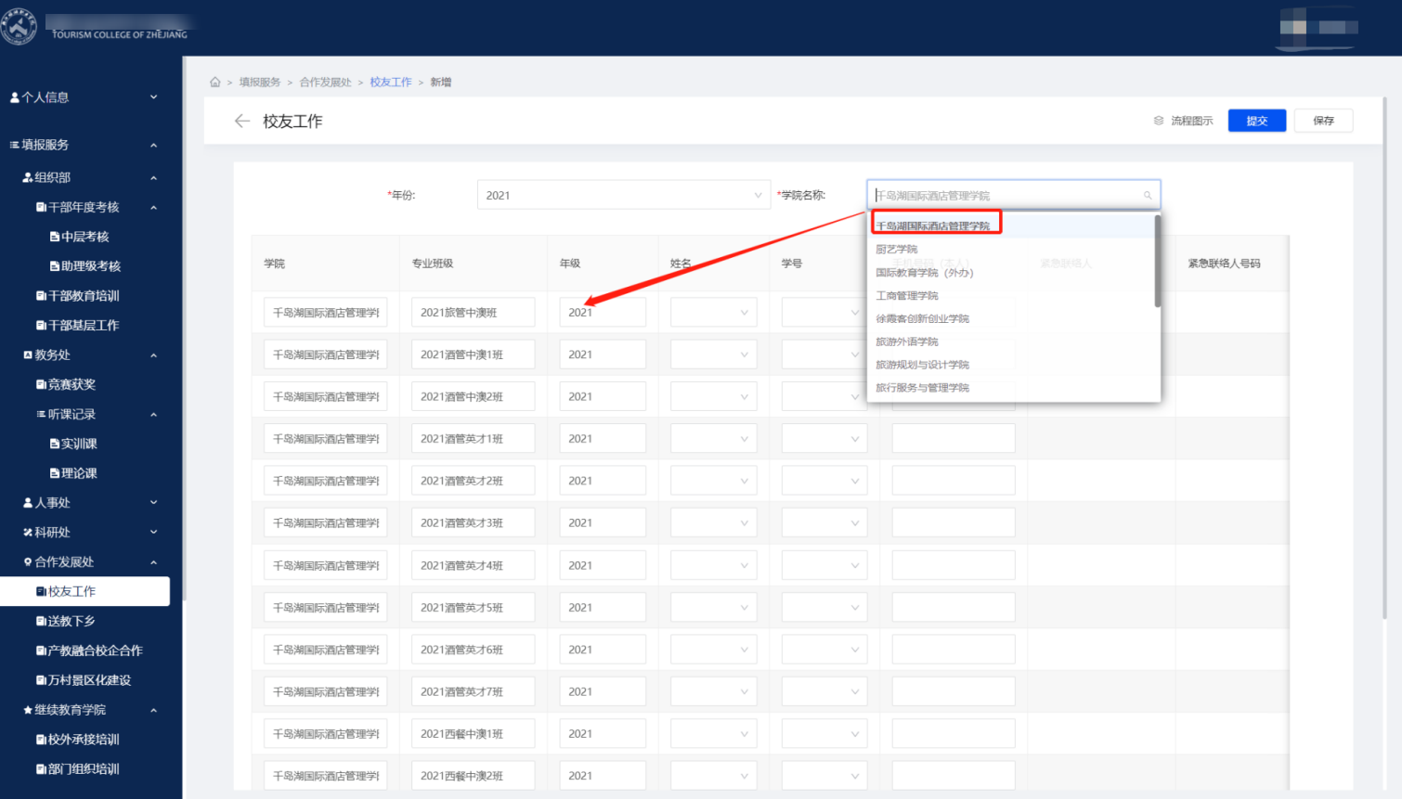Open 学号 dropdown in 2021酒管英才3班 row
This screenshot has width=1402, height=799.
click(x=824, y=523)
